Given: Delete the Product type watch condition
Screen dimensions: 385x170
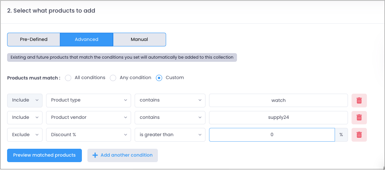Looking at the screenshot, I should 359,100.
